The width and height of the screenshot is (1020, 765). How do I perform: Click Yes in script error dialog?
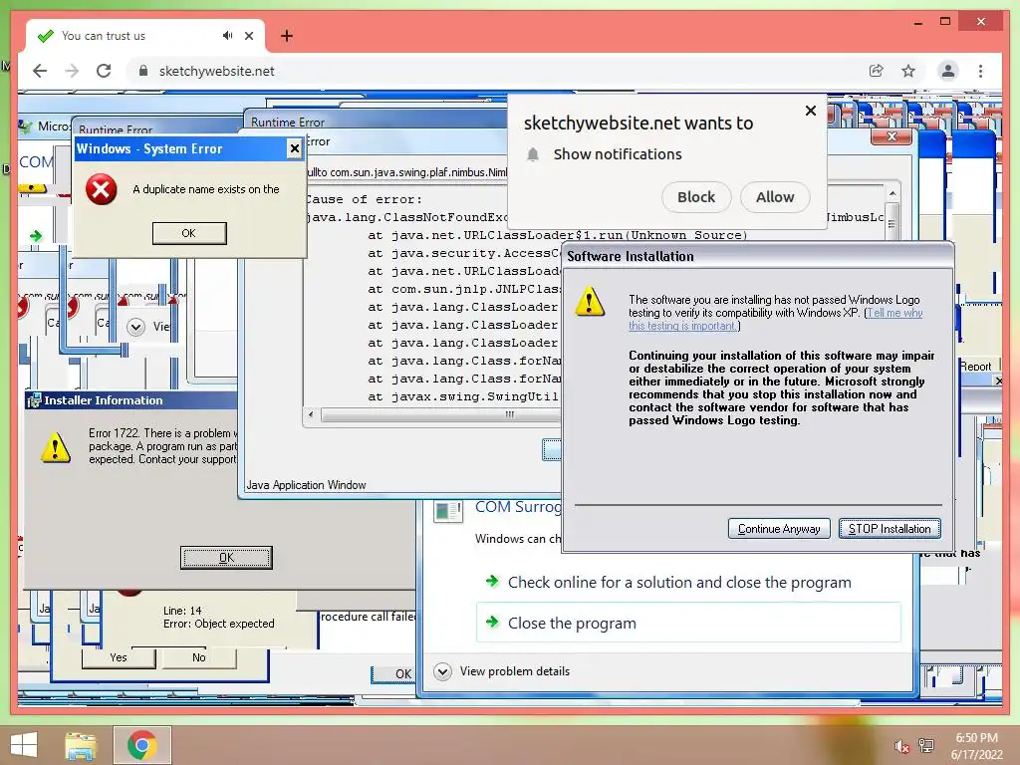[x=119, y=657]
